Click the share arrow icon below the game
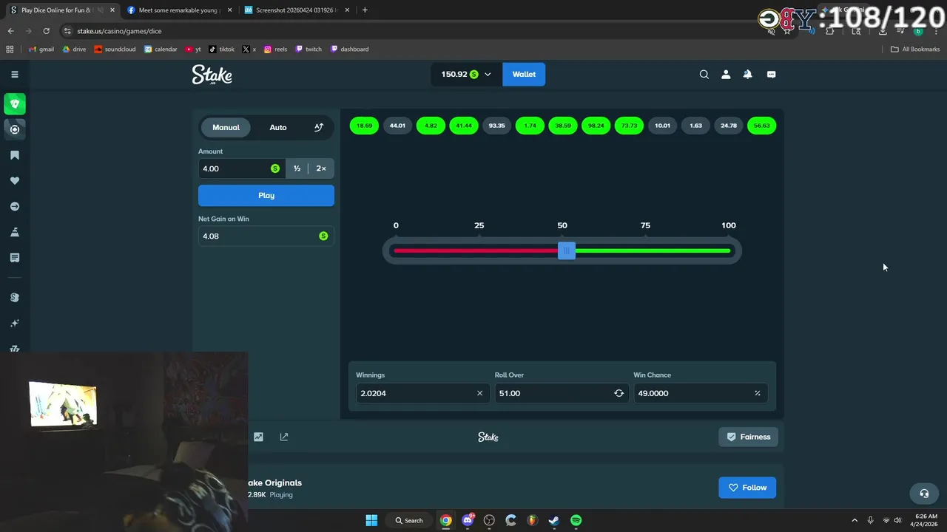 pyautogui.click(x=284, y=437)
